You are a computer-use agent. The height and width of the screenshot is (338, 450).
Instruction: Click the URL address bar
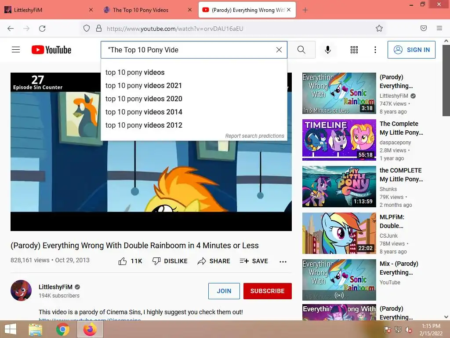pyautogui.click(x=232, y=29)
